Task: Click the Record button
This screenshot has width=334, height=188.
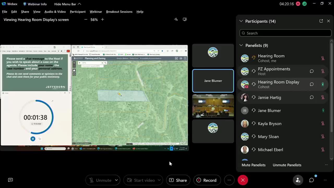Action: [x=207, y=180]
